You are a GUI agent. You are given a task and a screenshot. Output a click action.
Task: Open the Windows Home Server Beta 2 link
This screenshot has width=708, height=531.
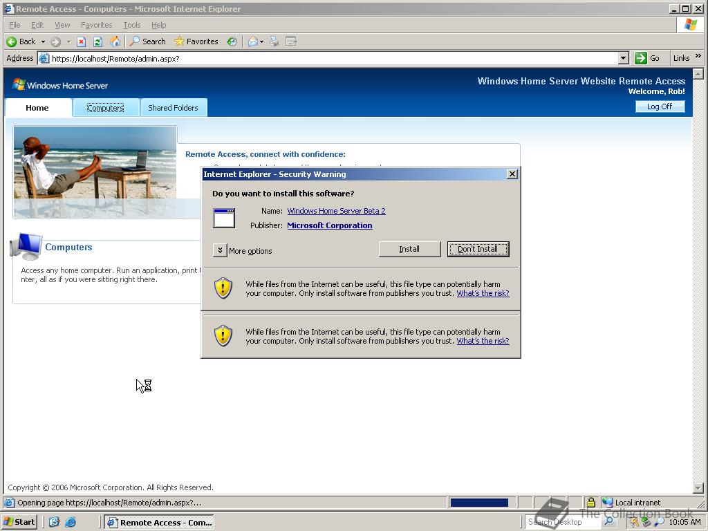pos(337,211)
